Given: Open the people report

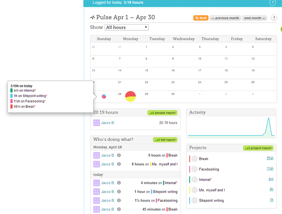Looking at the screenshot, I should coord(163,113).
